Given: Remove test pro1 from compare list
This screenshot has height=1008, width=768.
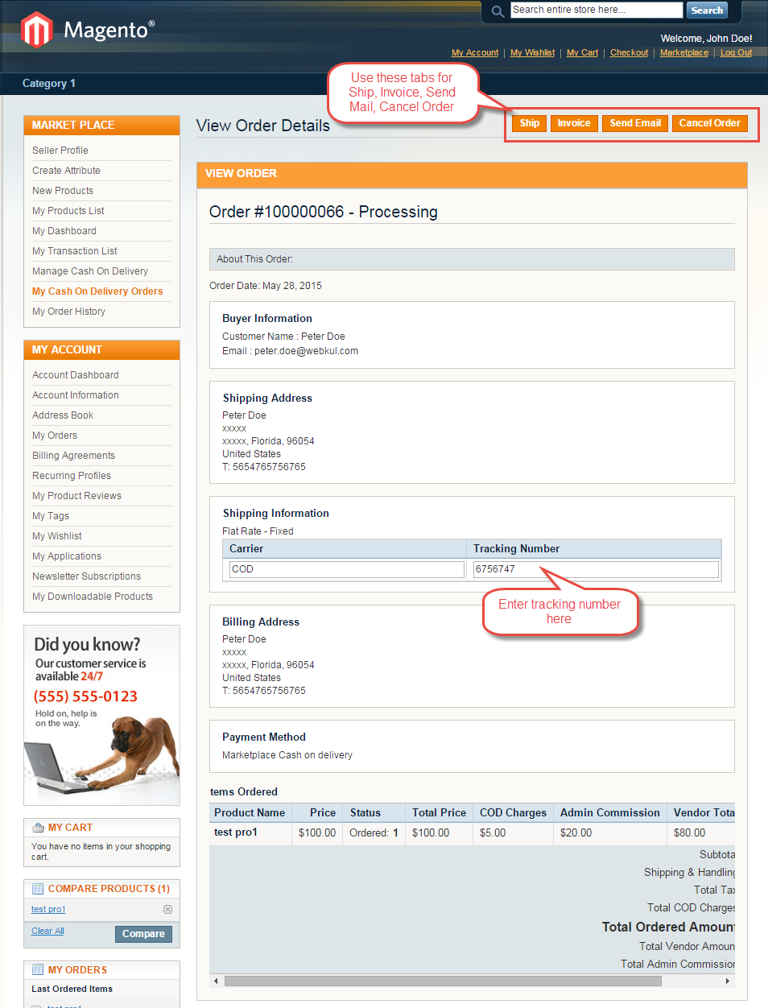Looking at the screenshot, I should point(167,909).
